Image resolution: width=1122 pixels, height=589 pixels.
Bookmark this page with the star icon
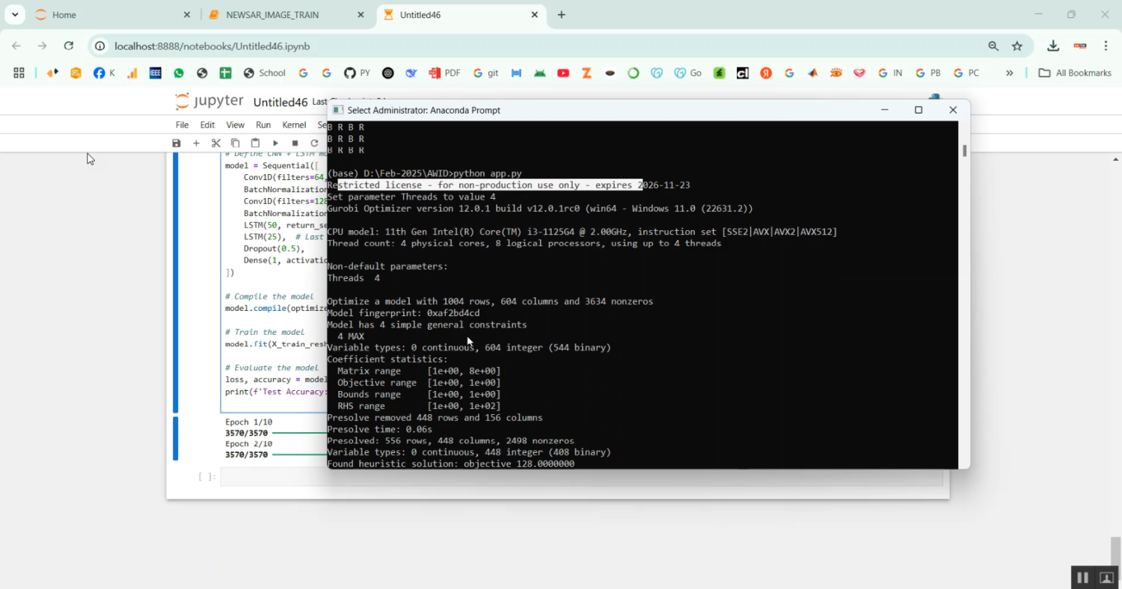tap(1017, 46)
